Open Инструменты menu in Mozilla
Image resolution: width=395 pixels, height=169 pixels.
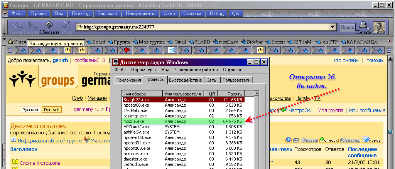140,13
